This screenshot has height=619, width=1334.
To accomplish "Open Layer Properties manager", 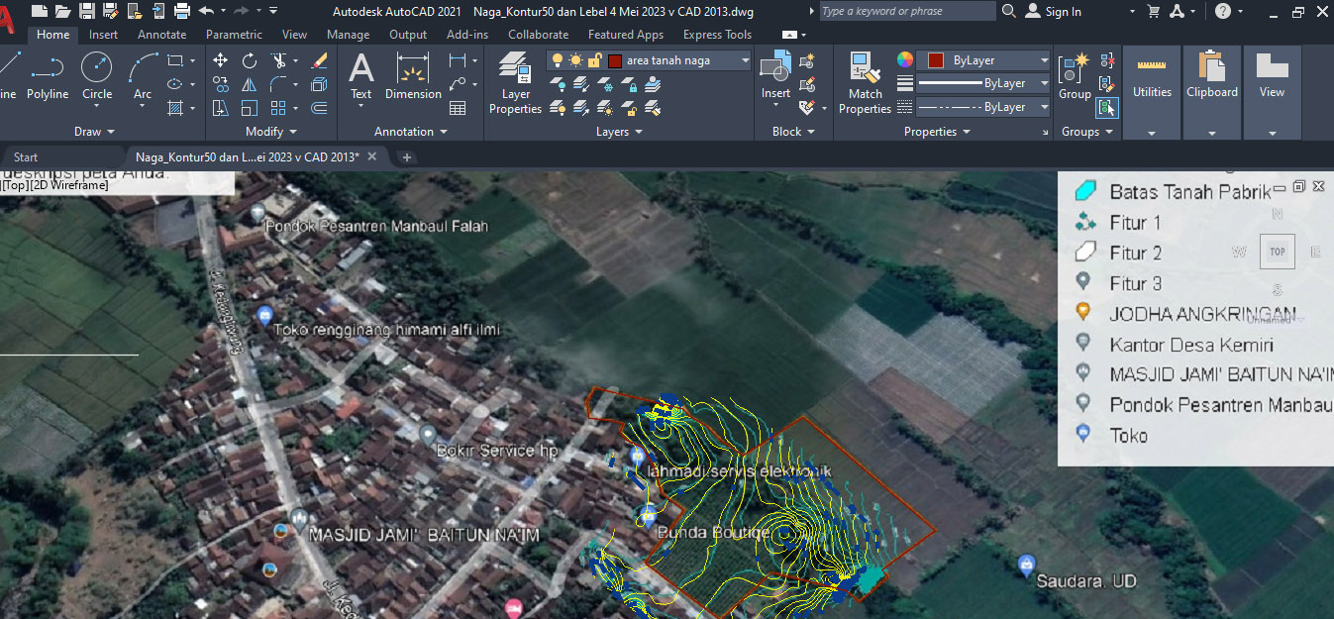I will (515, 82).
